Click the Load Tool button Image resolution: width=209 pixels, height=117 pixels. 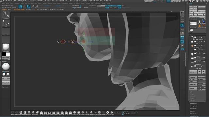click(x=193, y=7)
